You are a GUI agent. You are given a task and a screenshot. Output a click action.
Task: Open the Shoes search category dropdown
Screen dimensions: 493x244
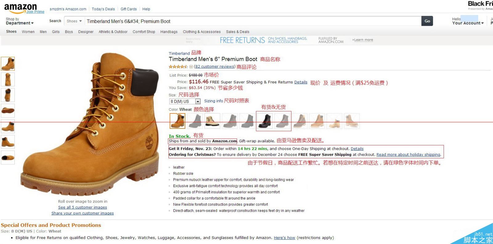tap(74, 21)
